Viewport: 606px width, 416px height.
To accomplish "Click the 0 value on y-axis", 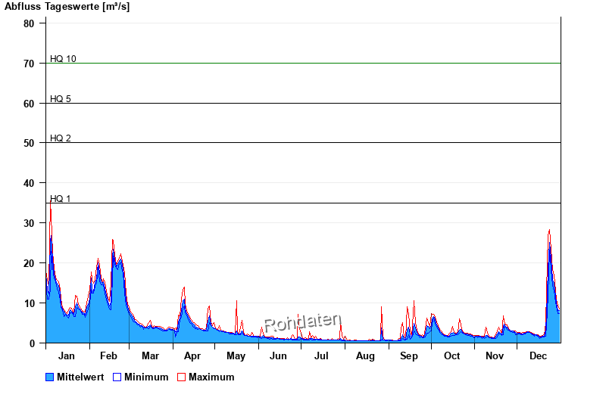I will point(32,343).
